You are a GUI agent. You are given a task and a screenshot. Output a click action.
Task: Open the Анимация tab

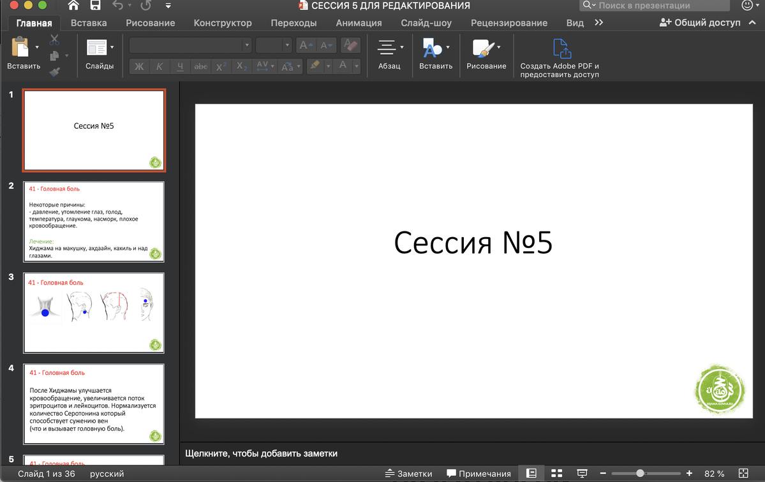click(359, 23)
